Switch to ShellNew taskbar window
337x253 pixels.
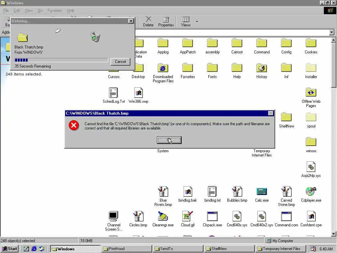[229, 249]
